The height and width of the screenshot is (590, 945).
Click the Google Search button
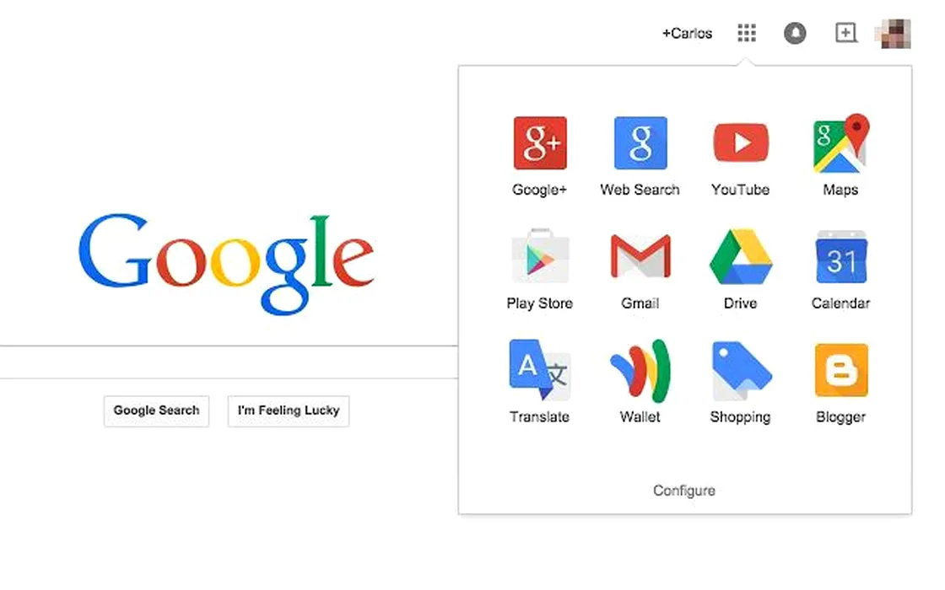point(157,410)
